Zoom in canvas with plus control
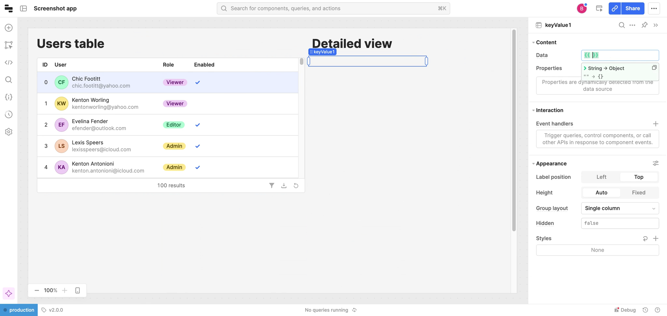Image resolution: width=667 pixels, height=316 pixels. coord(64,290)
